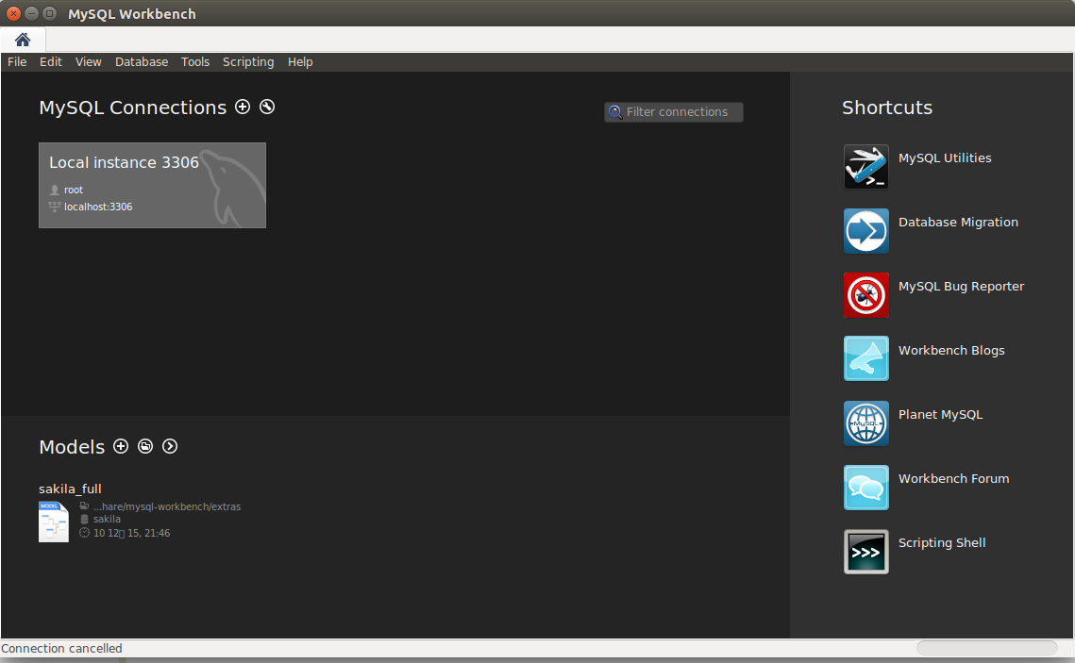Image resolution: width=1075 pixels, height=663 pixels.
Task: Click the MySQL Bug Reporter label
Action: coord(961,287)
